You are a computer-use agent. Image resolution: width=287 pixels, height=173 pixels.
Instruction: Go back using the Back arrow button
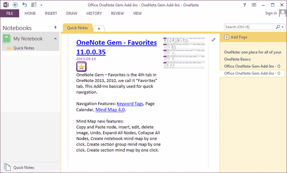click(x=15, y=5)
